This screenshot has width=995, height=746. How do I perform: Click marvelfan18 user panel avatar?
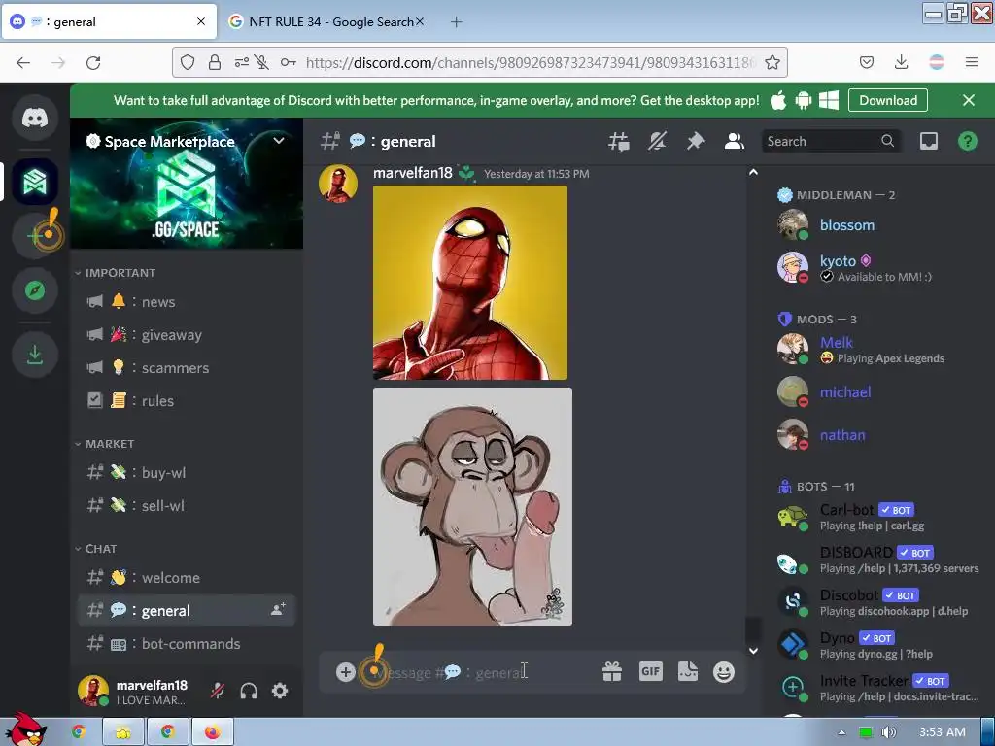pyautogui.click(x=92, y=691)
